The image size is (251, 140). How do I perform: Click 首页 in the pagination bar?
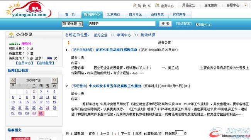click(x=92, y=133)
